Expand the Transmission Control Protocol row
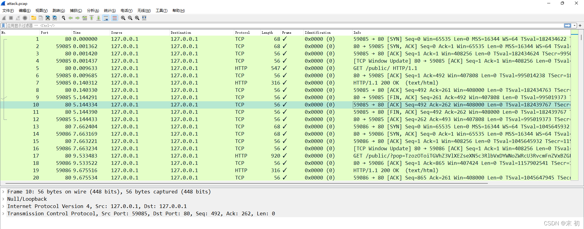Image resolution: width=584 pixels, height=229 pixels. 3,213
